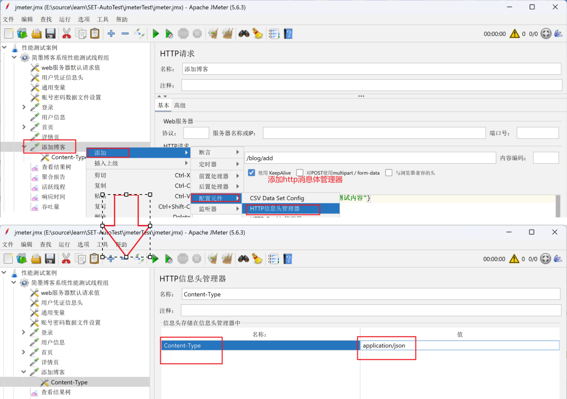The height and width of the screenshot is (399, 567).
Task: Select Content-Type node in bottom window tree
Action: coord(69,382)
